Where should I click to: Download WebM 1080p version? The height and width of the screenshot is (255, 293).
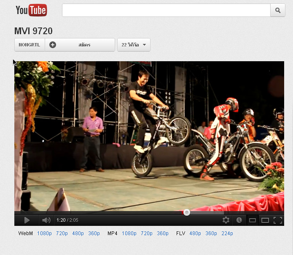click(45, 233)
